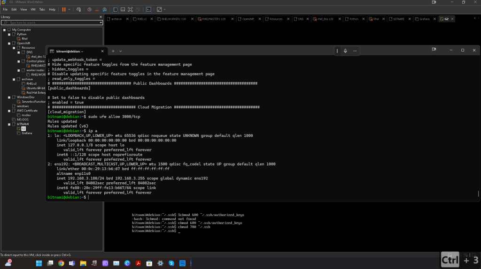Close the bitnami@debian terminal tab
Viewport: 481px width, 269px height.
tap(102, 51)
